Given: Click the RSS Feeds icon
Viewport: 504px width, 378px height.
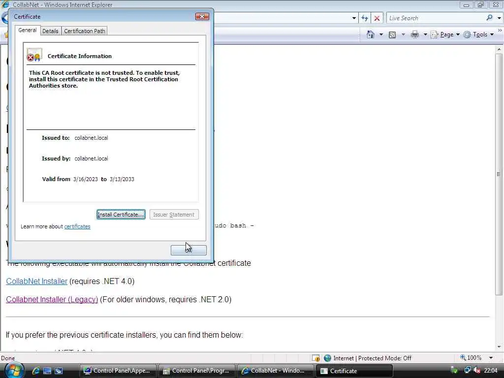Looking at the screenshot, I should [392, 35].
